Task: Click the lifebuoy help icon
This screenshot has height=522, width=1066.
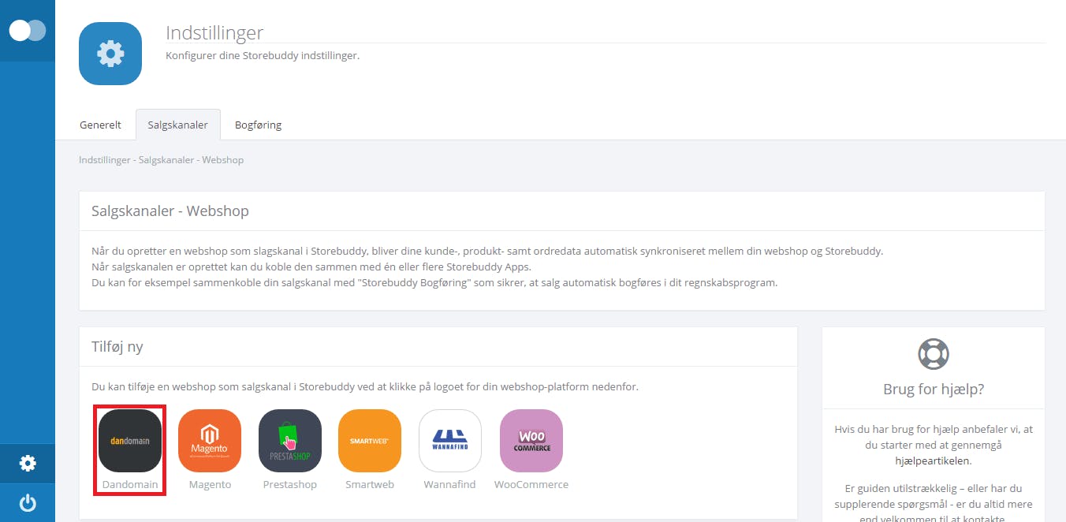Action: (x=934, y=354)
